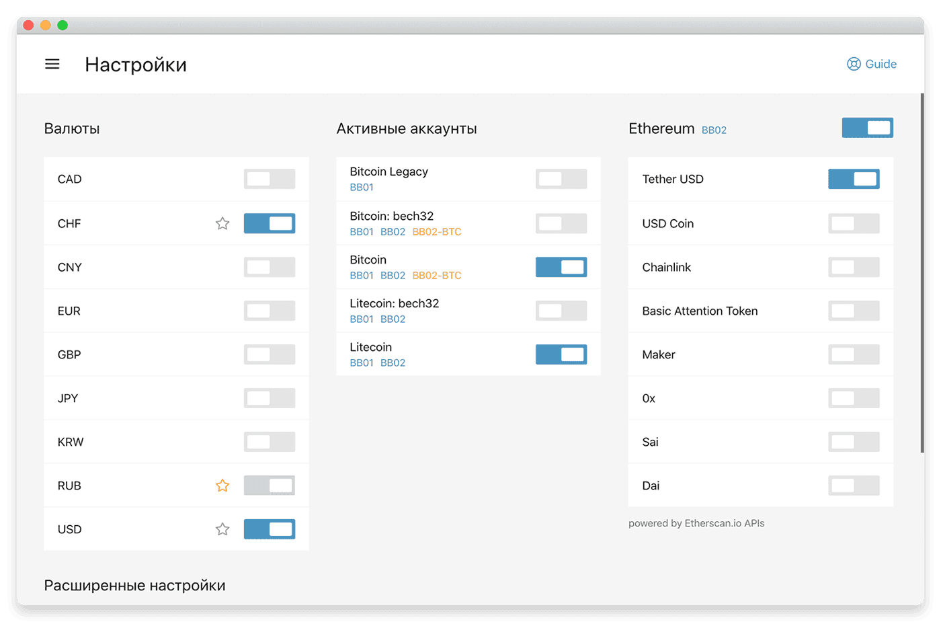The width and height of the screenshot is (941, 622).
Task: Click the Активные аккаунты heading
Action: coord(407,128)
